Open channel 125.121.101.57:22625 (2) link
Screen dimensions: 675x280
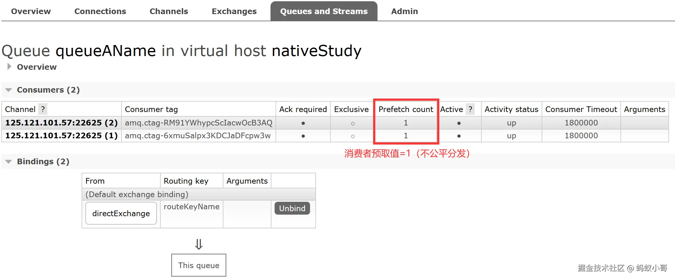[x=62, y=123]
